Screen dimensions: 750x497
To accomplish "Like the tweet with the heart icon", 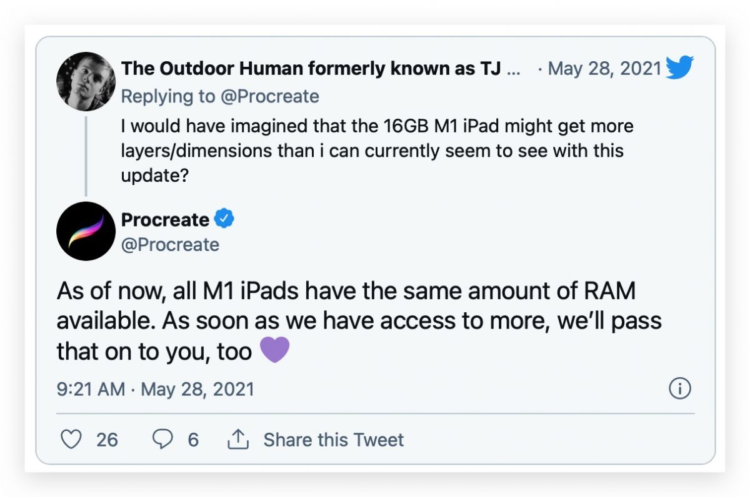I will 72,439.
